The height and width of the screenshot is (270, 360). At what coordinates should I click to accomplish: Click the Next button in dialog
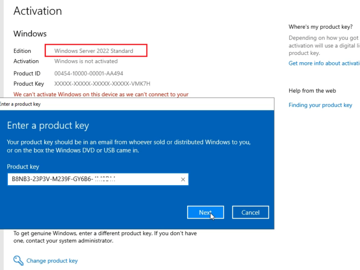click(206, 212)
